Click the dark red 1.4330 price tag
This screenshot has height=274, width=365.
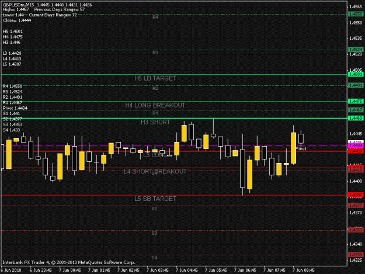tap(356, 255)
